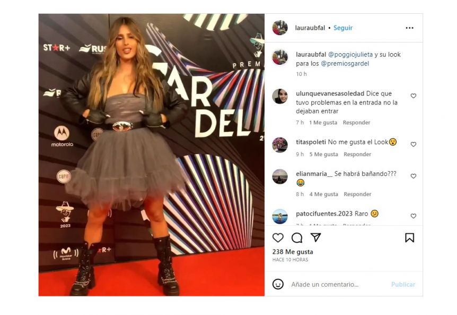The height and width of the screenshot is (315, 457).
Task: Like titaspoleti's comment heart
Action: [x=414, y=144]
